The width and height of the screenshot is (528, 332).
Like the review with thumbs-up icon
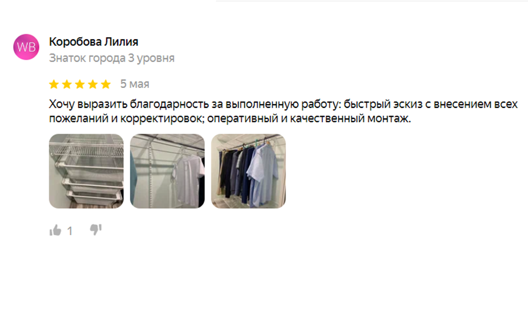55,230
